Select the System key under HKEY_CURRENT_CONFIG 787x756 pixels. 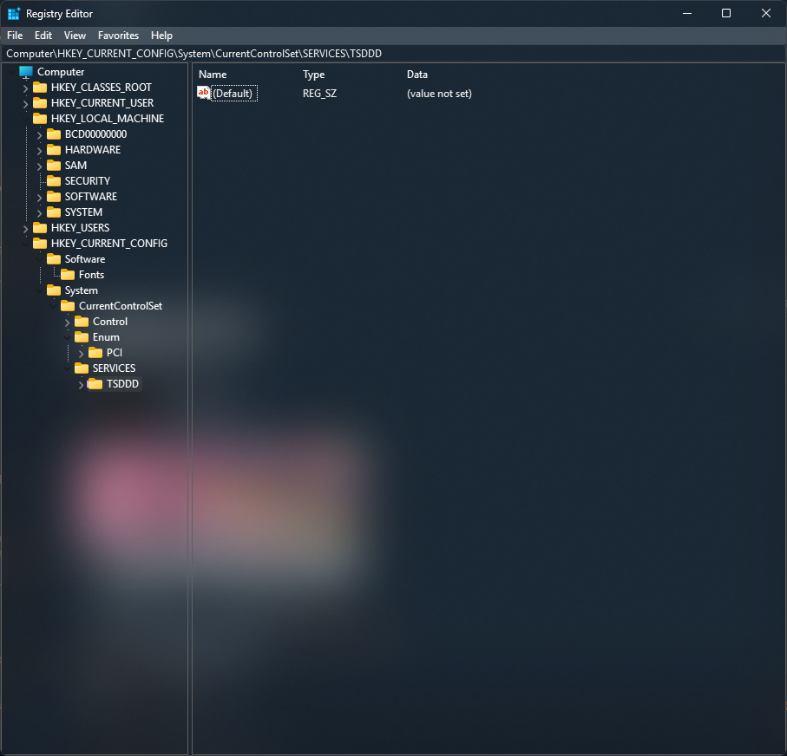pos(82,290)
